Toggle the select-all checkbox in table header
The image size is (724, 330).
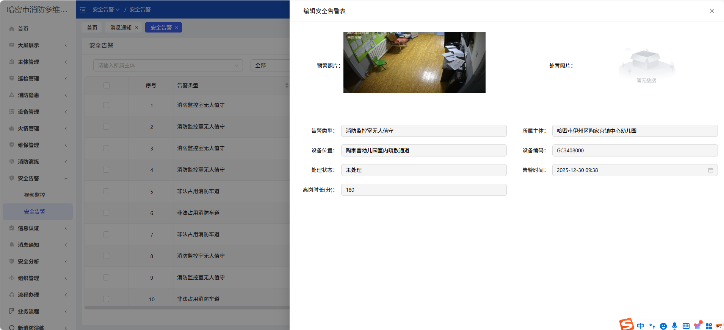pos(107,85)
